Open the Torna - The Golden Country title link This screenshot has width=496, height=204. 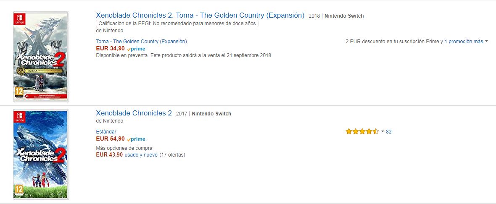click(x=200, y=16)
